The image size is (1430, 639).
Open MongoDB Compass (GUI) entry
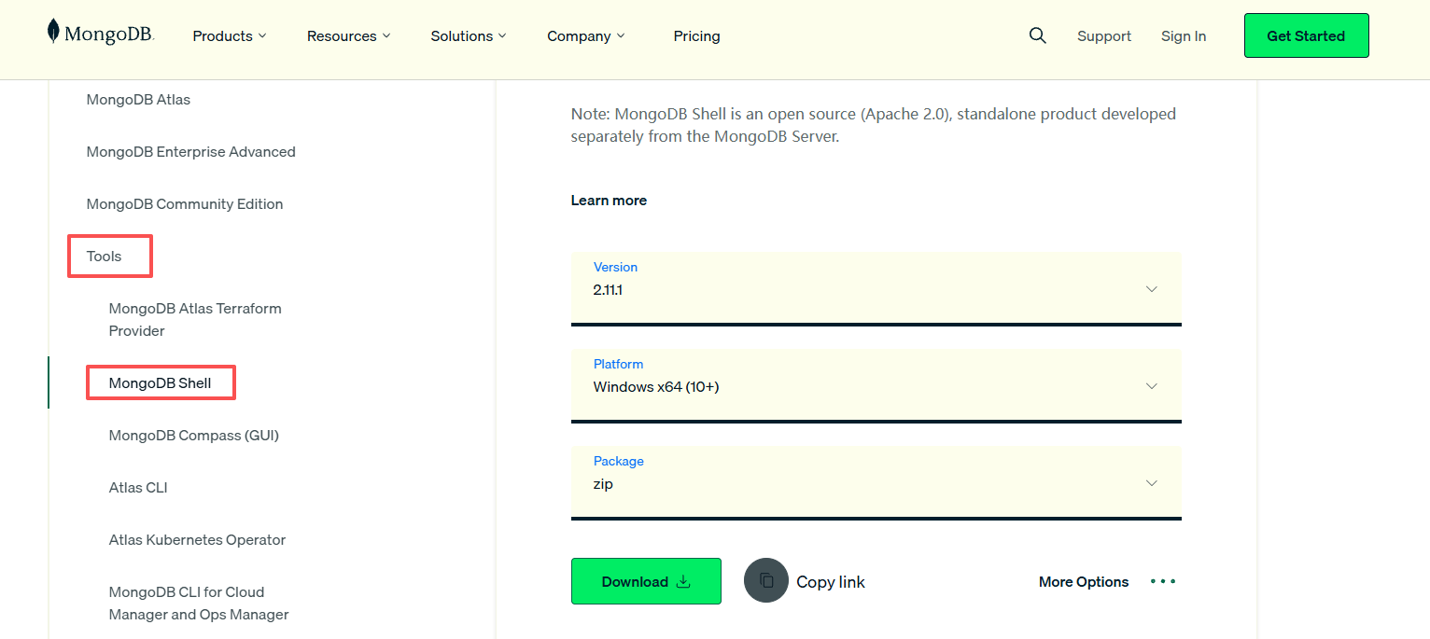tap(194, 436)
